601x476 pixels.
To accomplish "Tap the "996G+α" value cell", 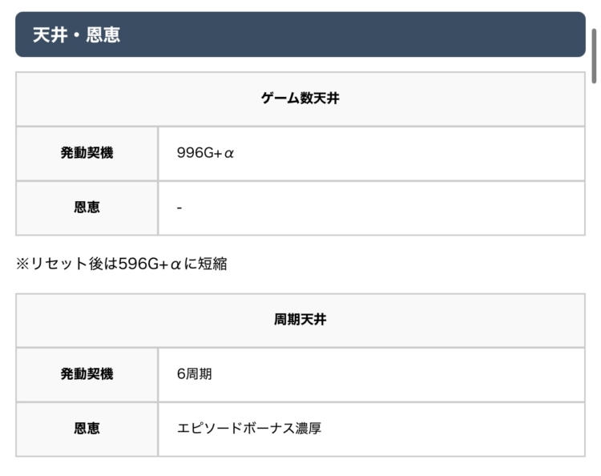I will tap(205, 153).
